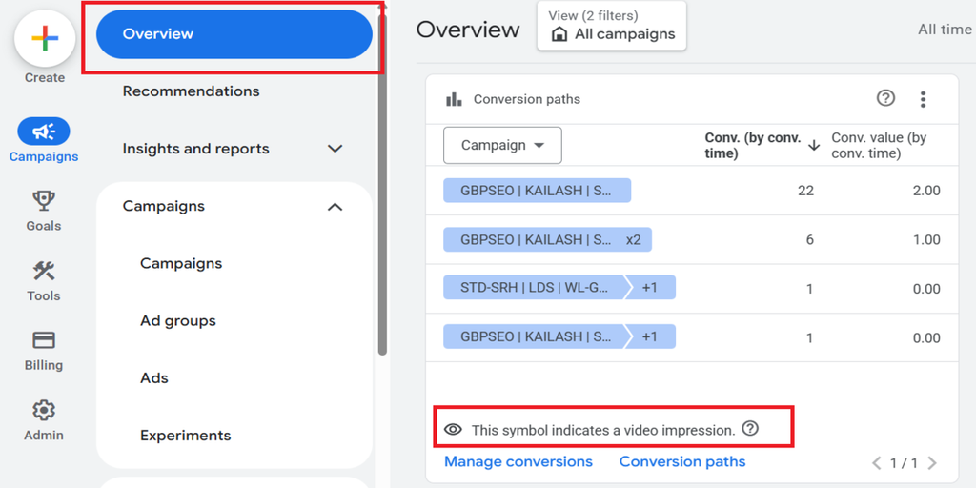Click the Manage conversions link
The width and height of the screenshot is (976, 488).
518,461
